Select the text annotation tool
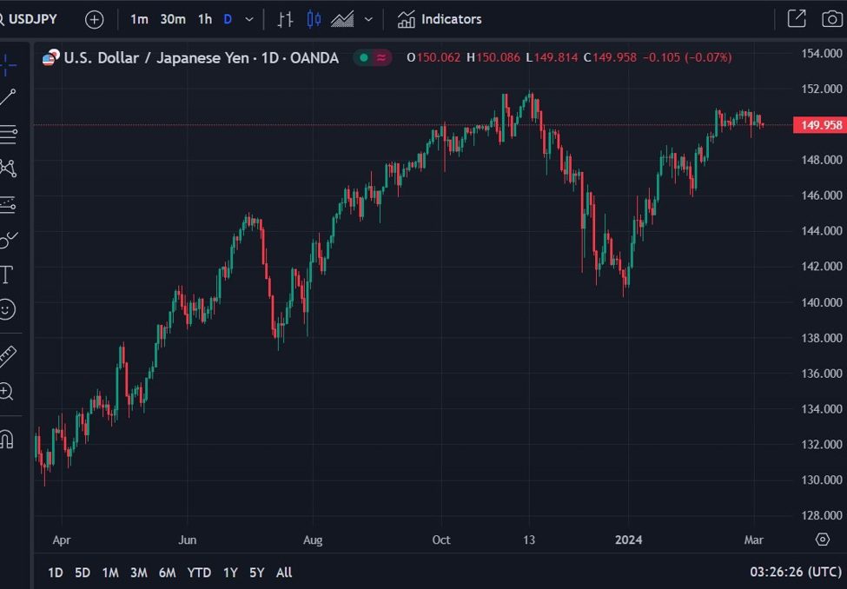The image size is (847, 589). coord(7,275)
